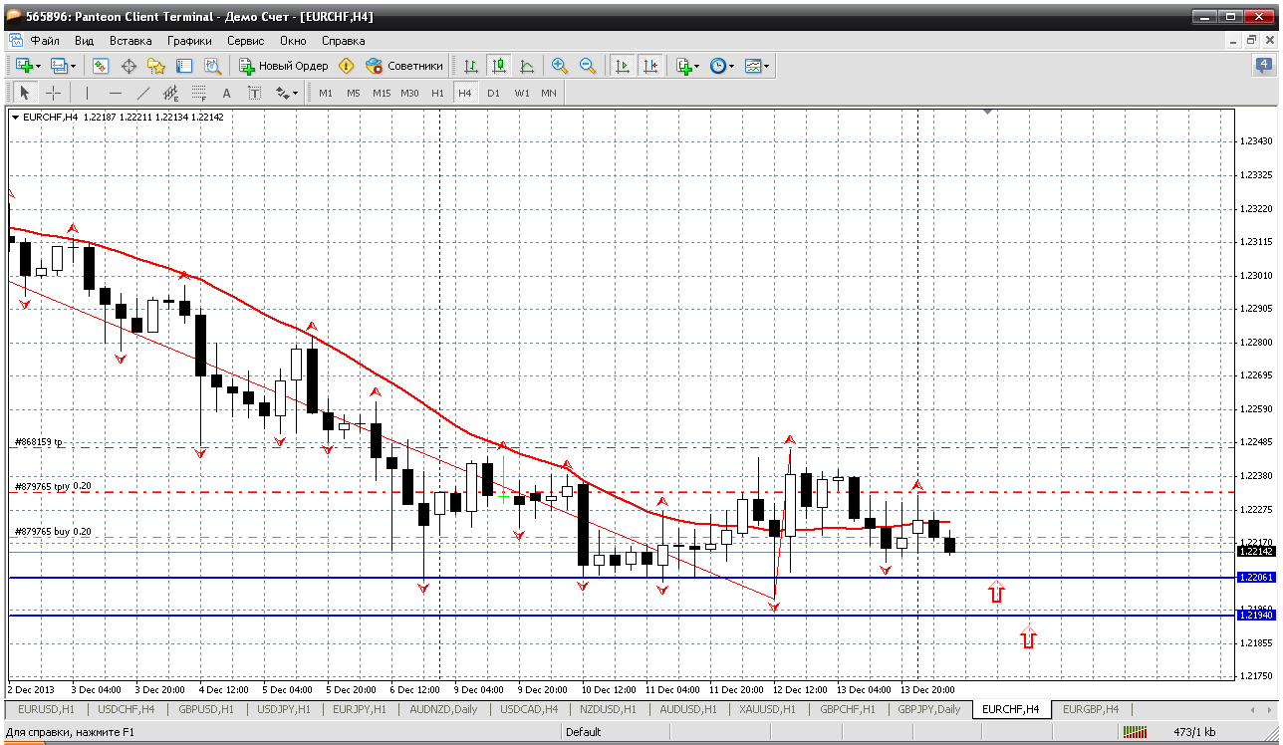1283x745 pixels.
Task: Zoom in on the chart
Action: (x=560, y=66)
